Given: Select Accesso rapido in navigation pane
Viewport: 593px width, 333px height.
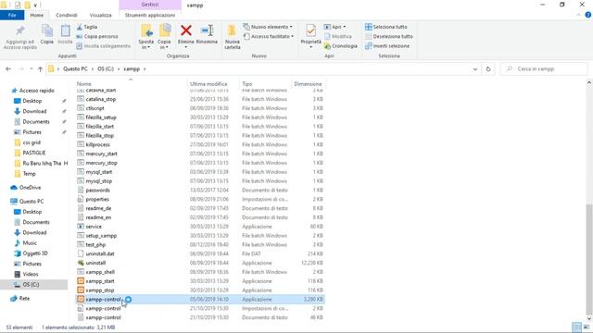Looking at the screenshot, I should click(x=37, y=91).
